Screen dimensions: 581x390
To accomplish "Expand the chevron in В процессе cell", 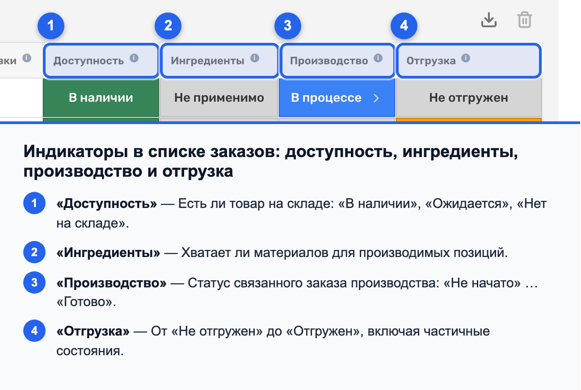I will tap(376, 98).
